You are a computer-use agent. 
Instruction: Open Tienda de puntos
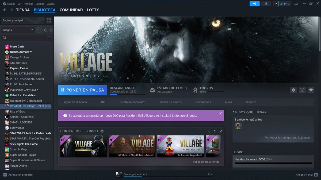coord(170,102)
